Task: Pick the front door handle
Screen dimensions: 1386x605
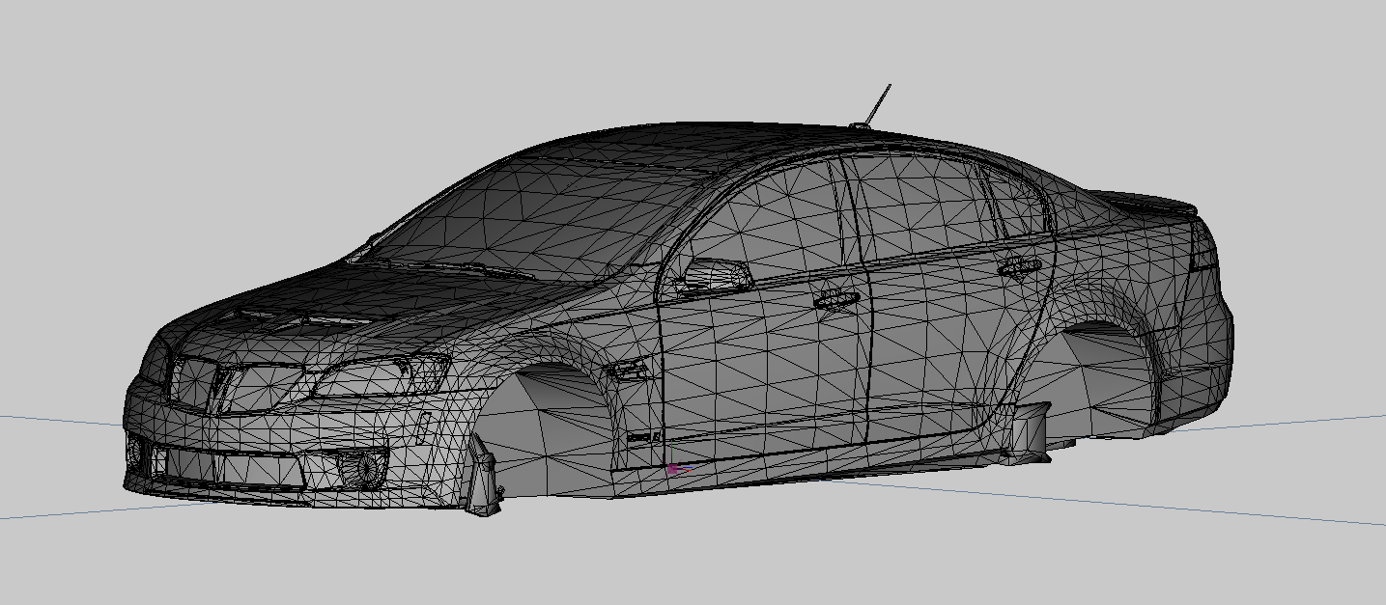Action: (x=835, y=300)
